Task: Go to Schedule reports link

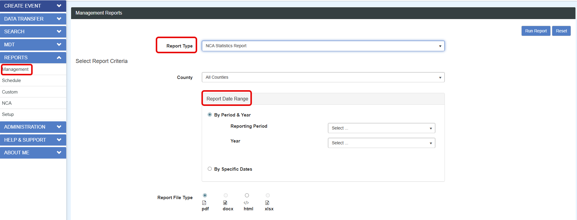Action: (x=11, y=80)
